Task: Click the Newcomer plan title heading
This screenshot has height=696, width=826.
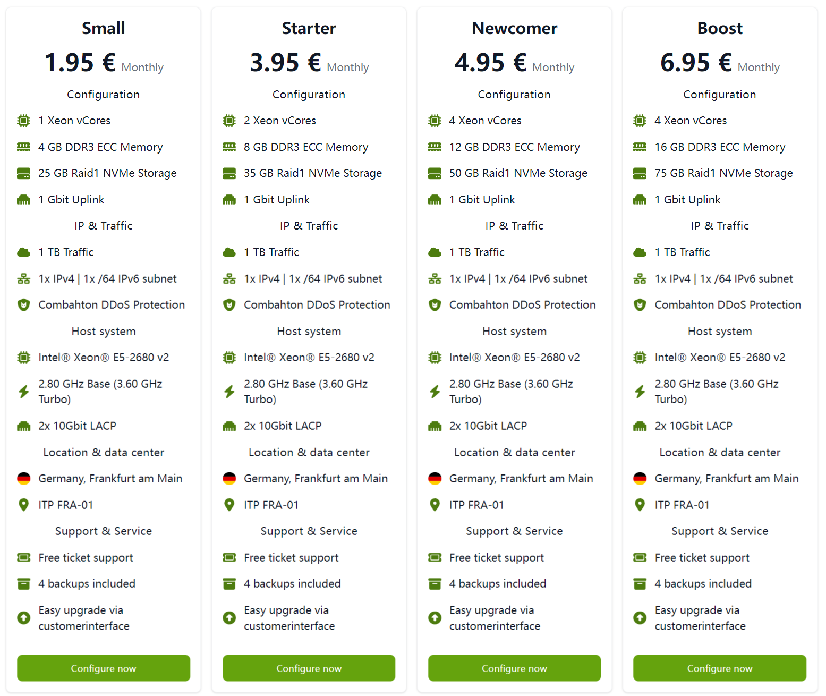Action: tap(514, 28)
